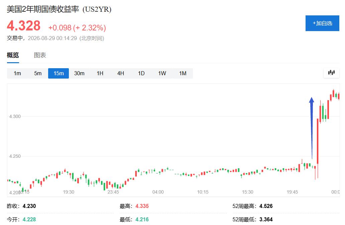Click the candlestick chart type icon
Viewport: 345px width, 225px height.
pyautogui.click(x=331, y=73)
